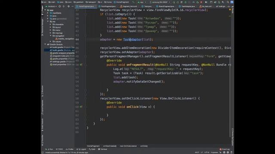The image size is (275, 154).
Task: Switch to the fragment_form.xml tab
Action: [128, 6]
